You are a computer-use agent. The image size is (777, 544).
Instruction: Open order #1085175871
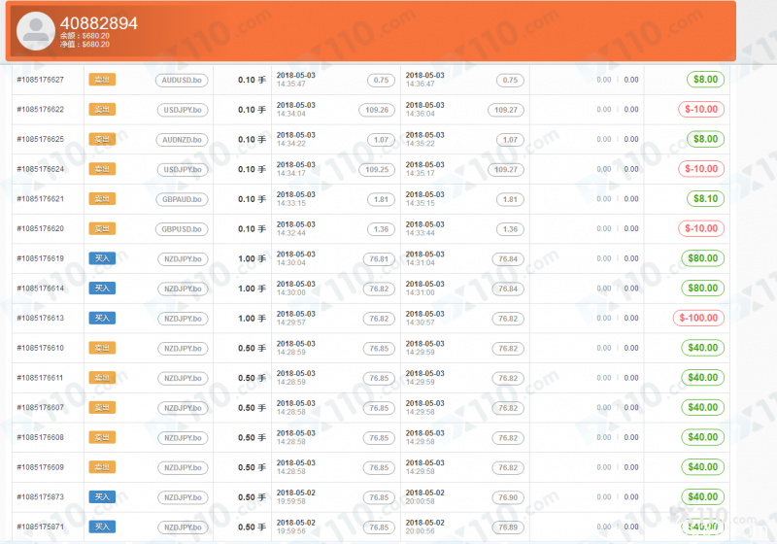pos(41,527)
